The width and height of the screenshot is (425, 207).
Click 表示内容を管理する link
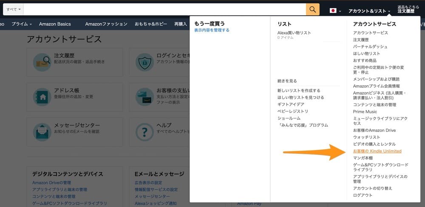pos(212,30)
